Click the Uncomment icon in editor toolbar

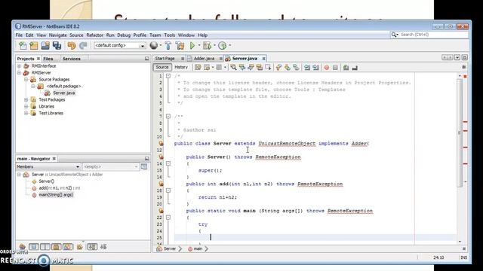coord(355,67)
